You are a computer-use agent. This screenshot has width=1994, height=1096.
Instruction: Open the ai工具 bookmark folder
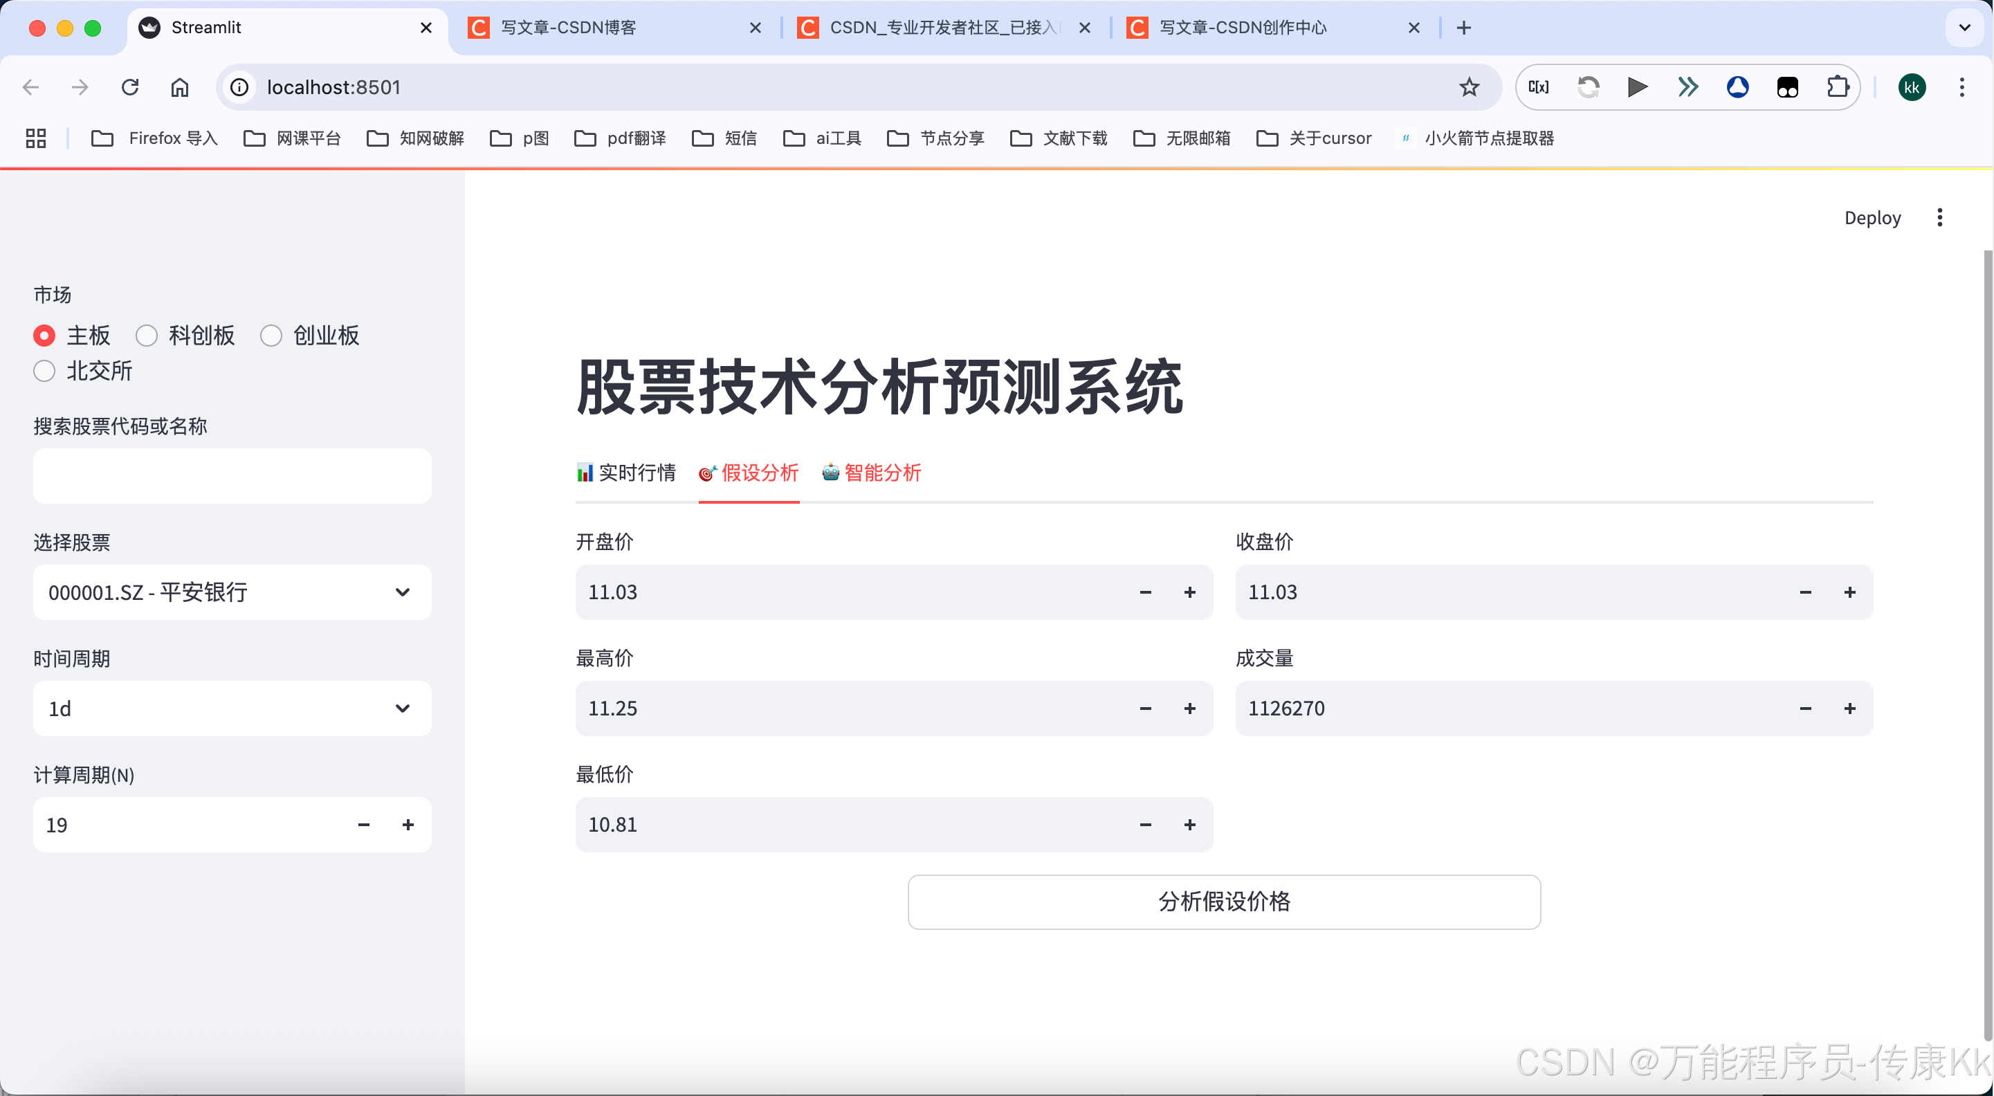coord(822,138)
